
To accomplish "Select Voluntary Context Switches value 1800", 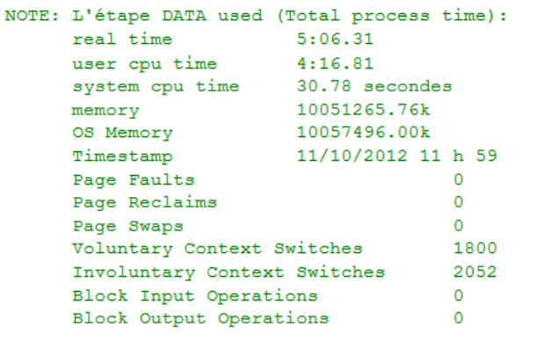I will click(x=475, y=249).
